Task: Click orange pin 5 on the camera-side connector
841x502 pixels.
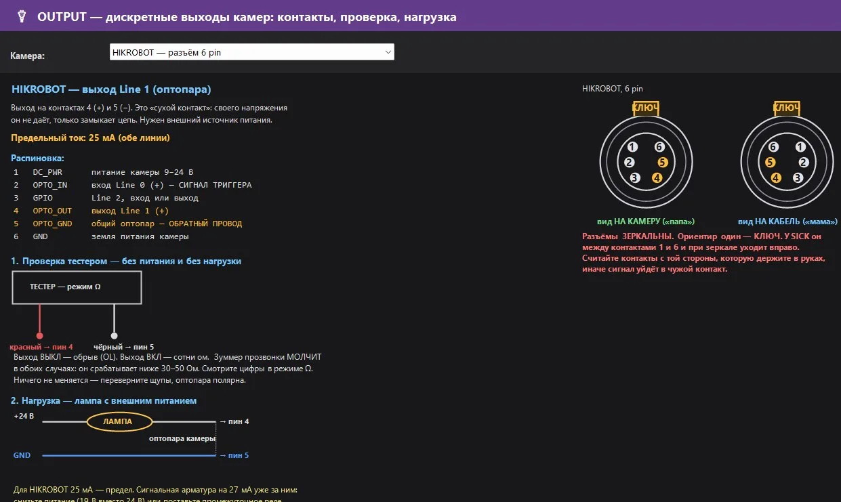Action: [x=663, y=163]
